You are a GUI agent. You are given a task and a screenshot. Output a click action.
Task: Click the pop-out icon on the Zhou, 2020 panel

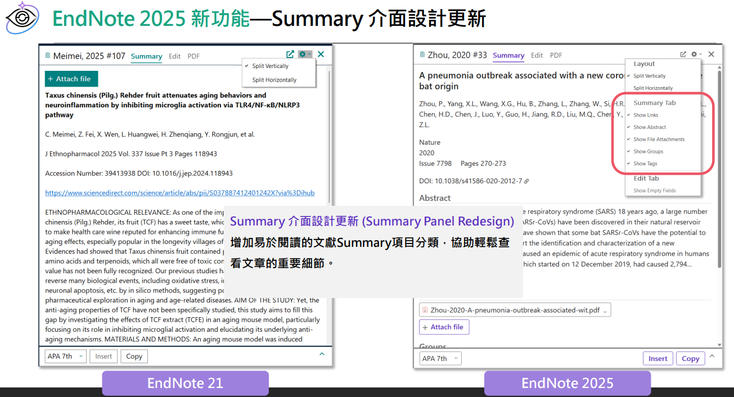(683, 54)
